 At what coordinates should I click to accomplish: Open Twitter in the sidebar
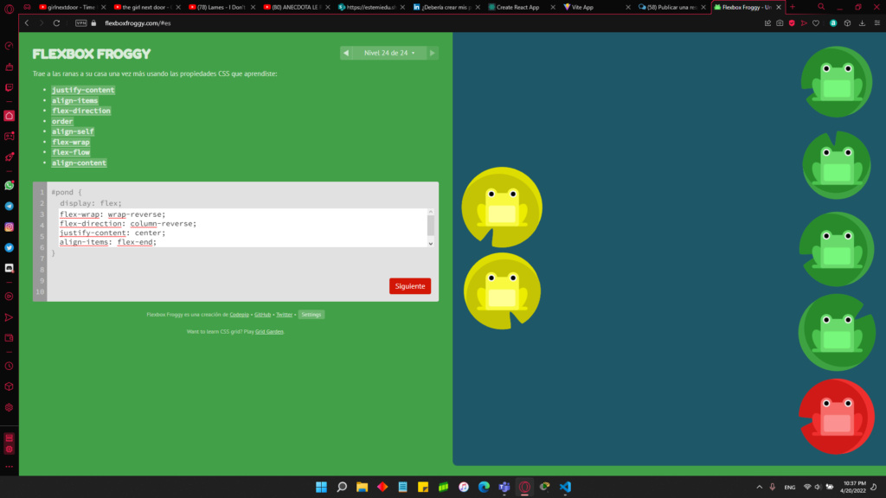[x=9, y=247]
